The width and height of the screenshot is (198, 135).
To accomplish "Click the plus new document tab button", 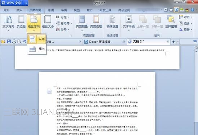I will coord(173,42).
